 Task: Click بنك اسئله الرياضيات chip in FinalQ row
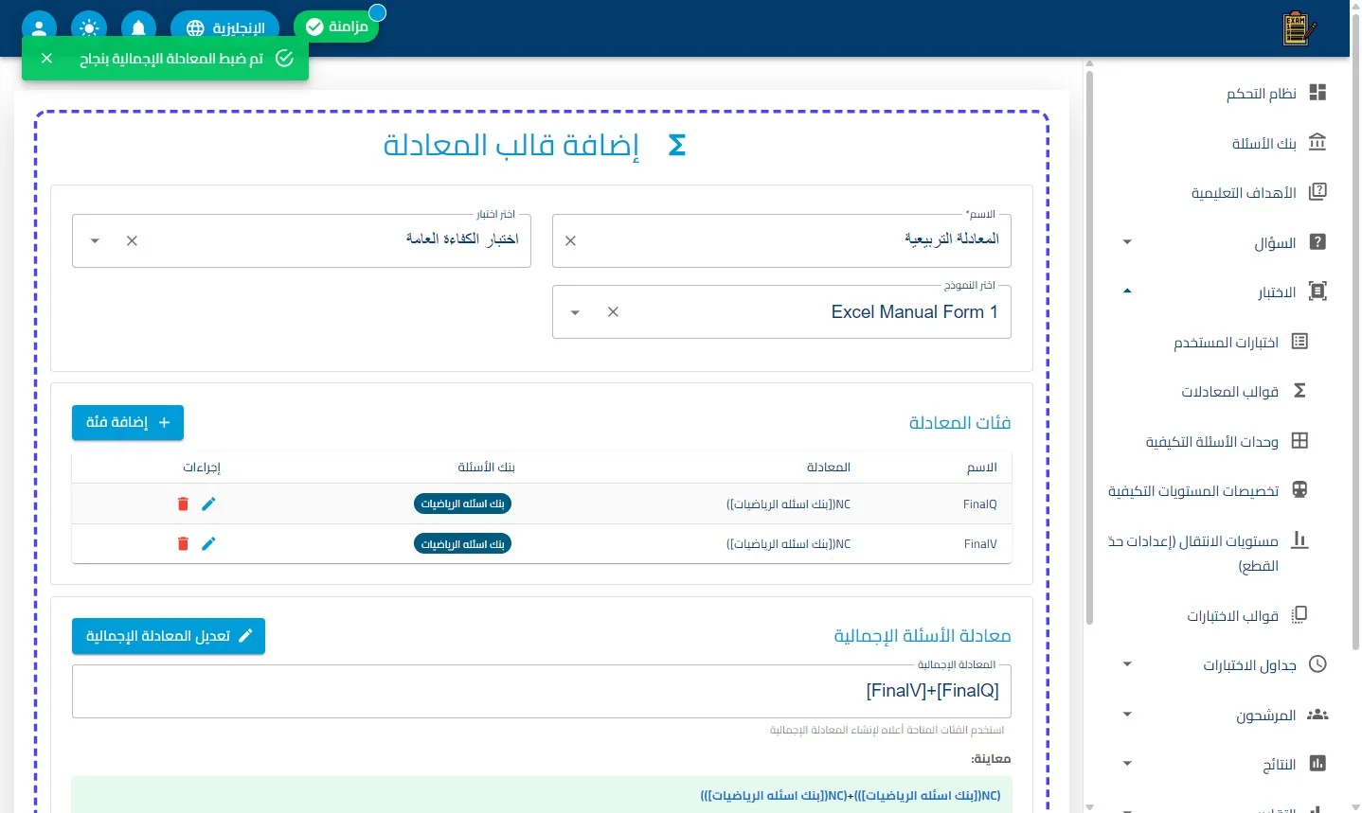tap(462, 504)
